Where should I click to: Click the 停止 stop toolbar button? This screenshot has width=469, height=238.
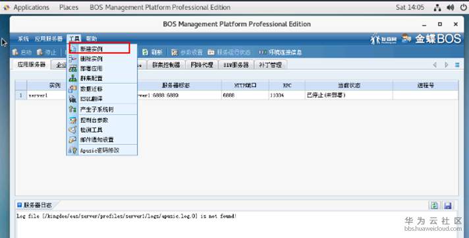tap(46, 52)
